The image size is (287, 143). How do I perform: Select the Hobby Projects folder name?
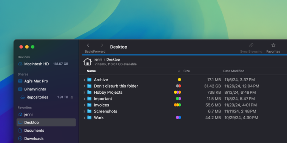108,93
